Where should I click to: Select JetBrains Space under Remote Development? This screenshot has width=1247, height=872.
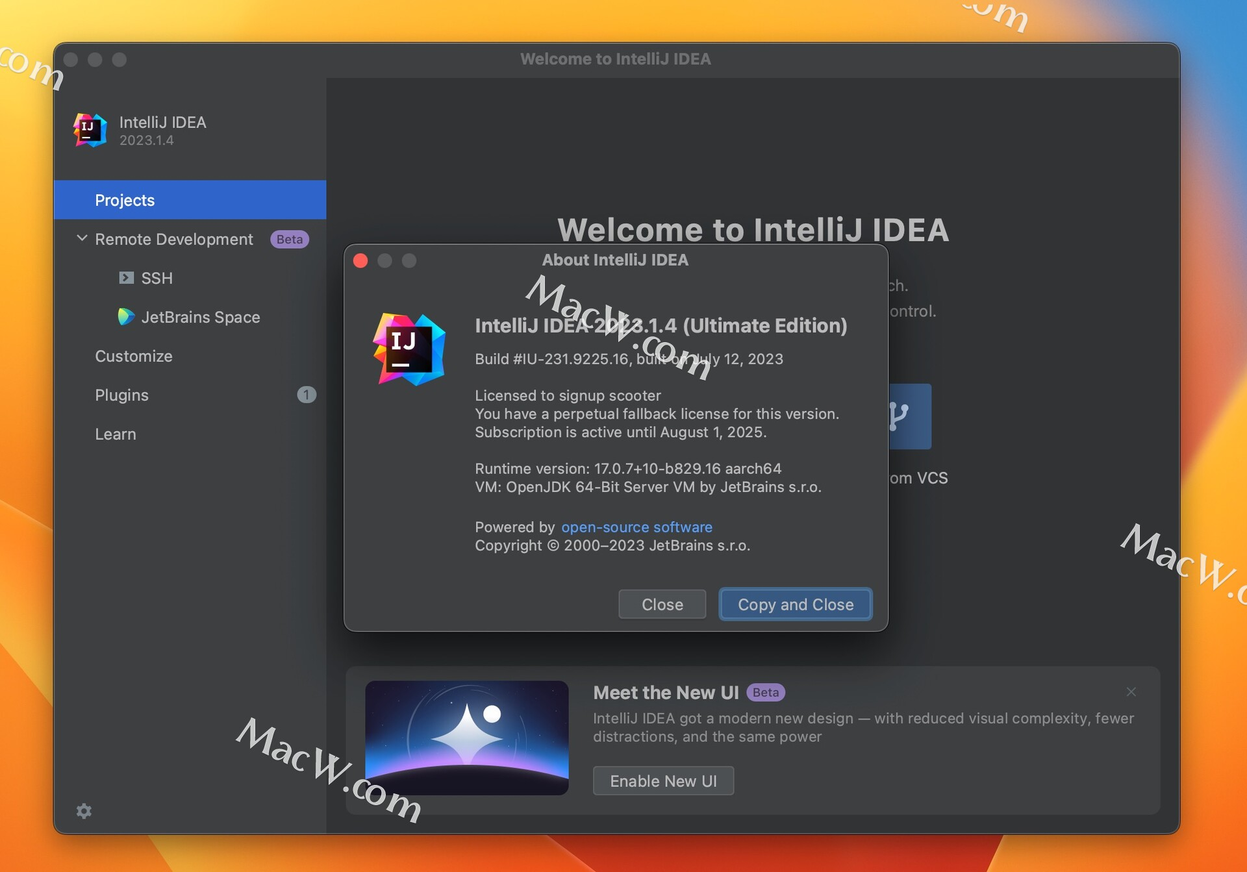200,317
